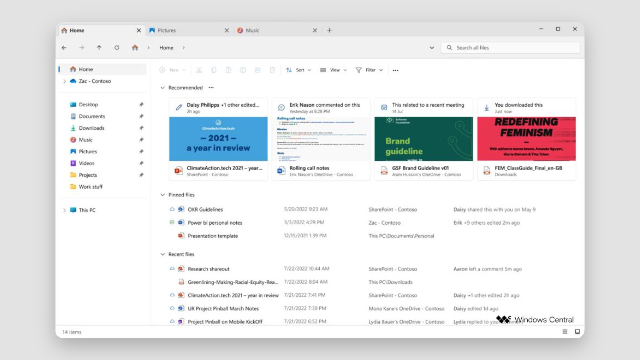
Task: Switch to large thumbnails view icon
Action: [x=578, y=332]
